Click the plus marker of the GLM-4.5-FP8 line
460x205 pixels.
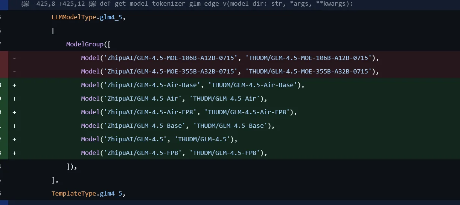click(x=14, y=153)
